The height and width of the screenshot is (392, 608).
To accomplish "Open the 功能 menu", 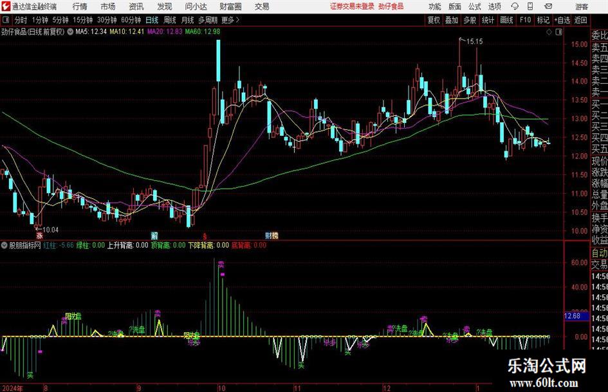I will (x=435, y=6).
